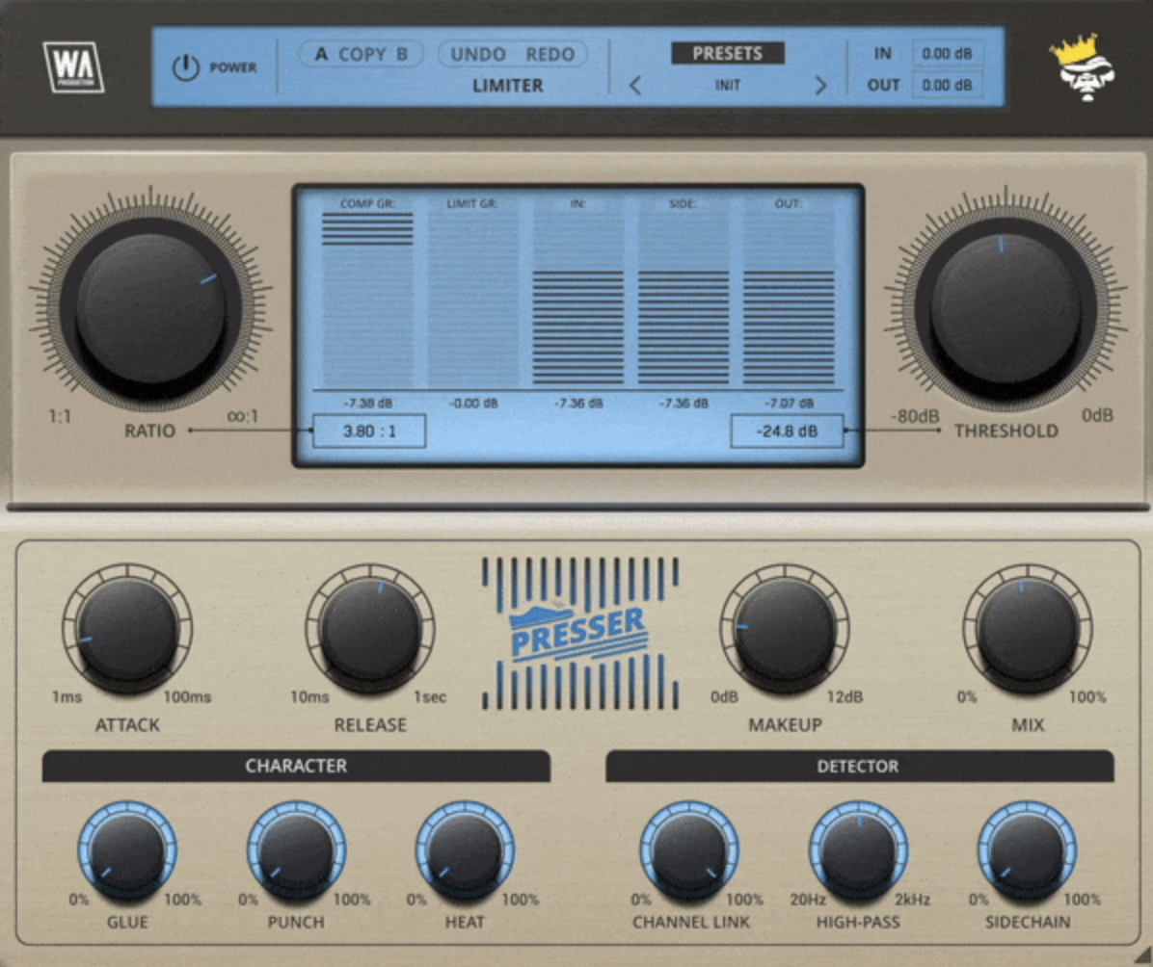Click the -0.00 dB LIMIT GR readout
Viewport: 1153px width, 967px height.
(472, 404)
